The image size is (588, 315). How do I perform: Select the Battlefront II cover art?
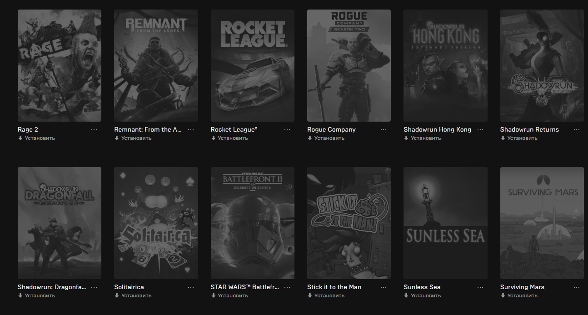(x=253, y=223)
